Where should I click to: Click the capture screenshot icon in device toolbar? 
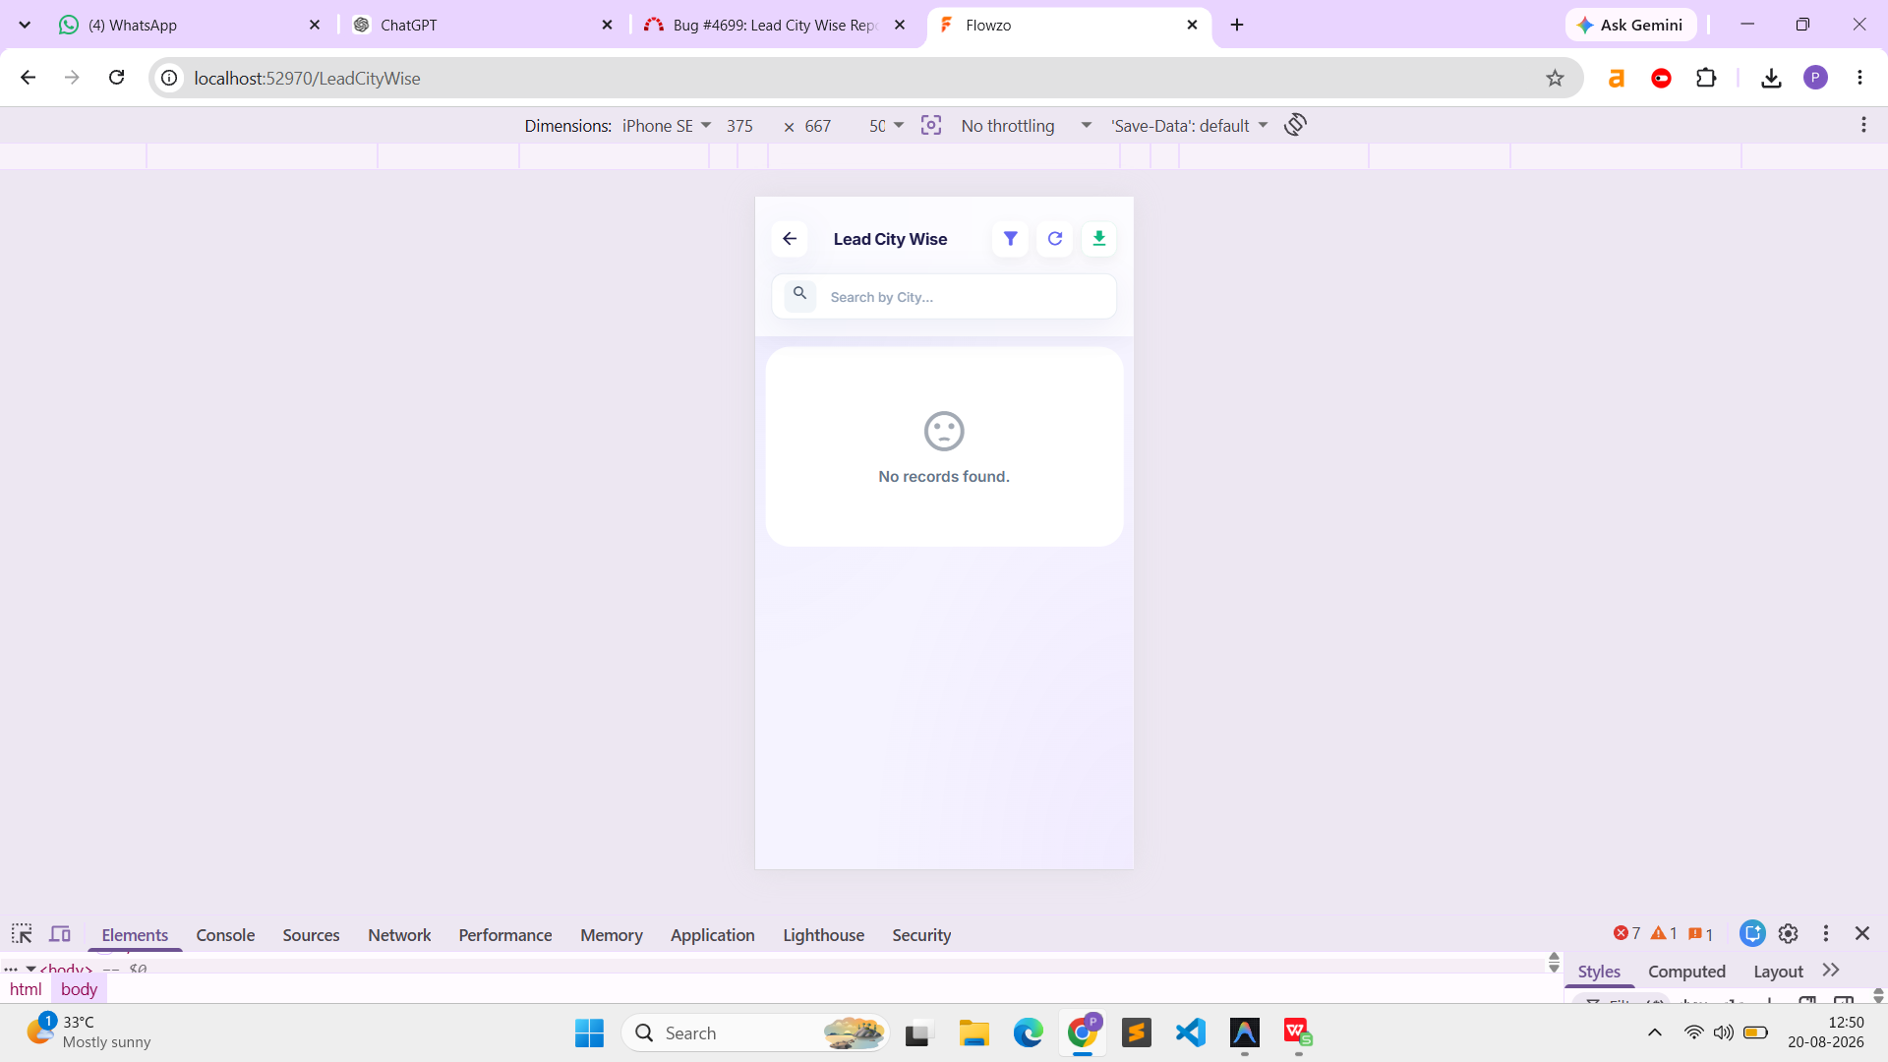click(931, 125)
